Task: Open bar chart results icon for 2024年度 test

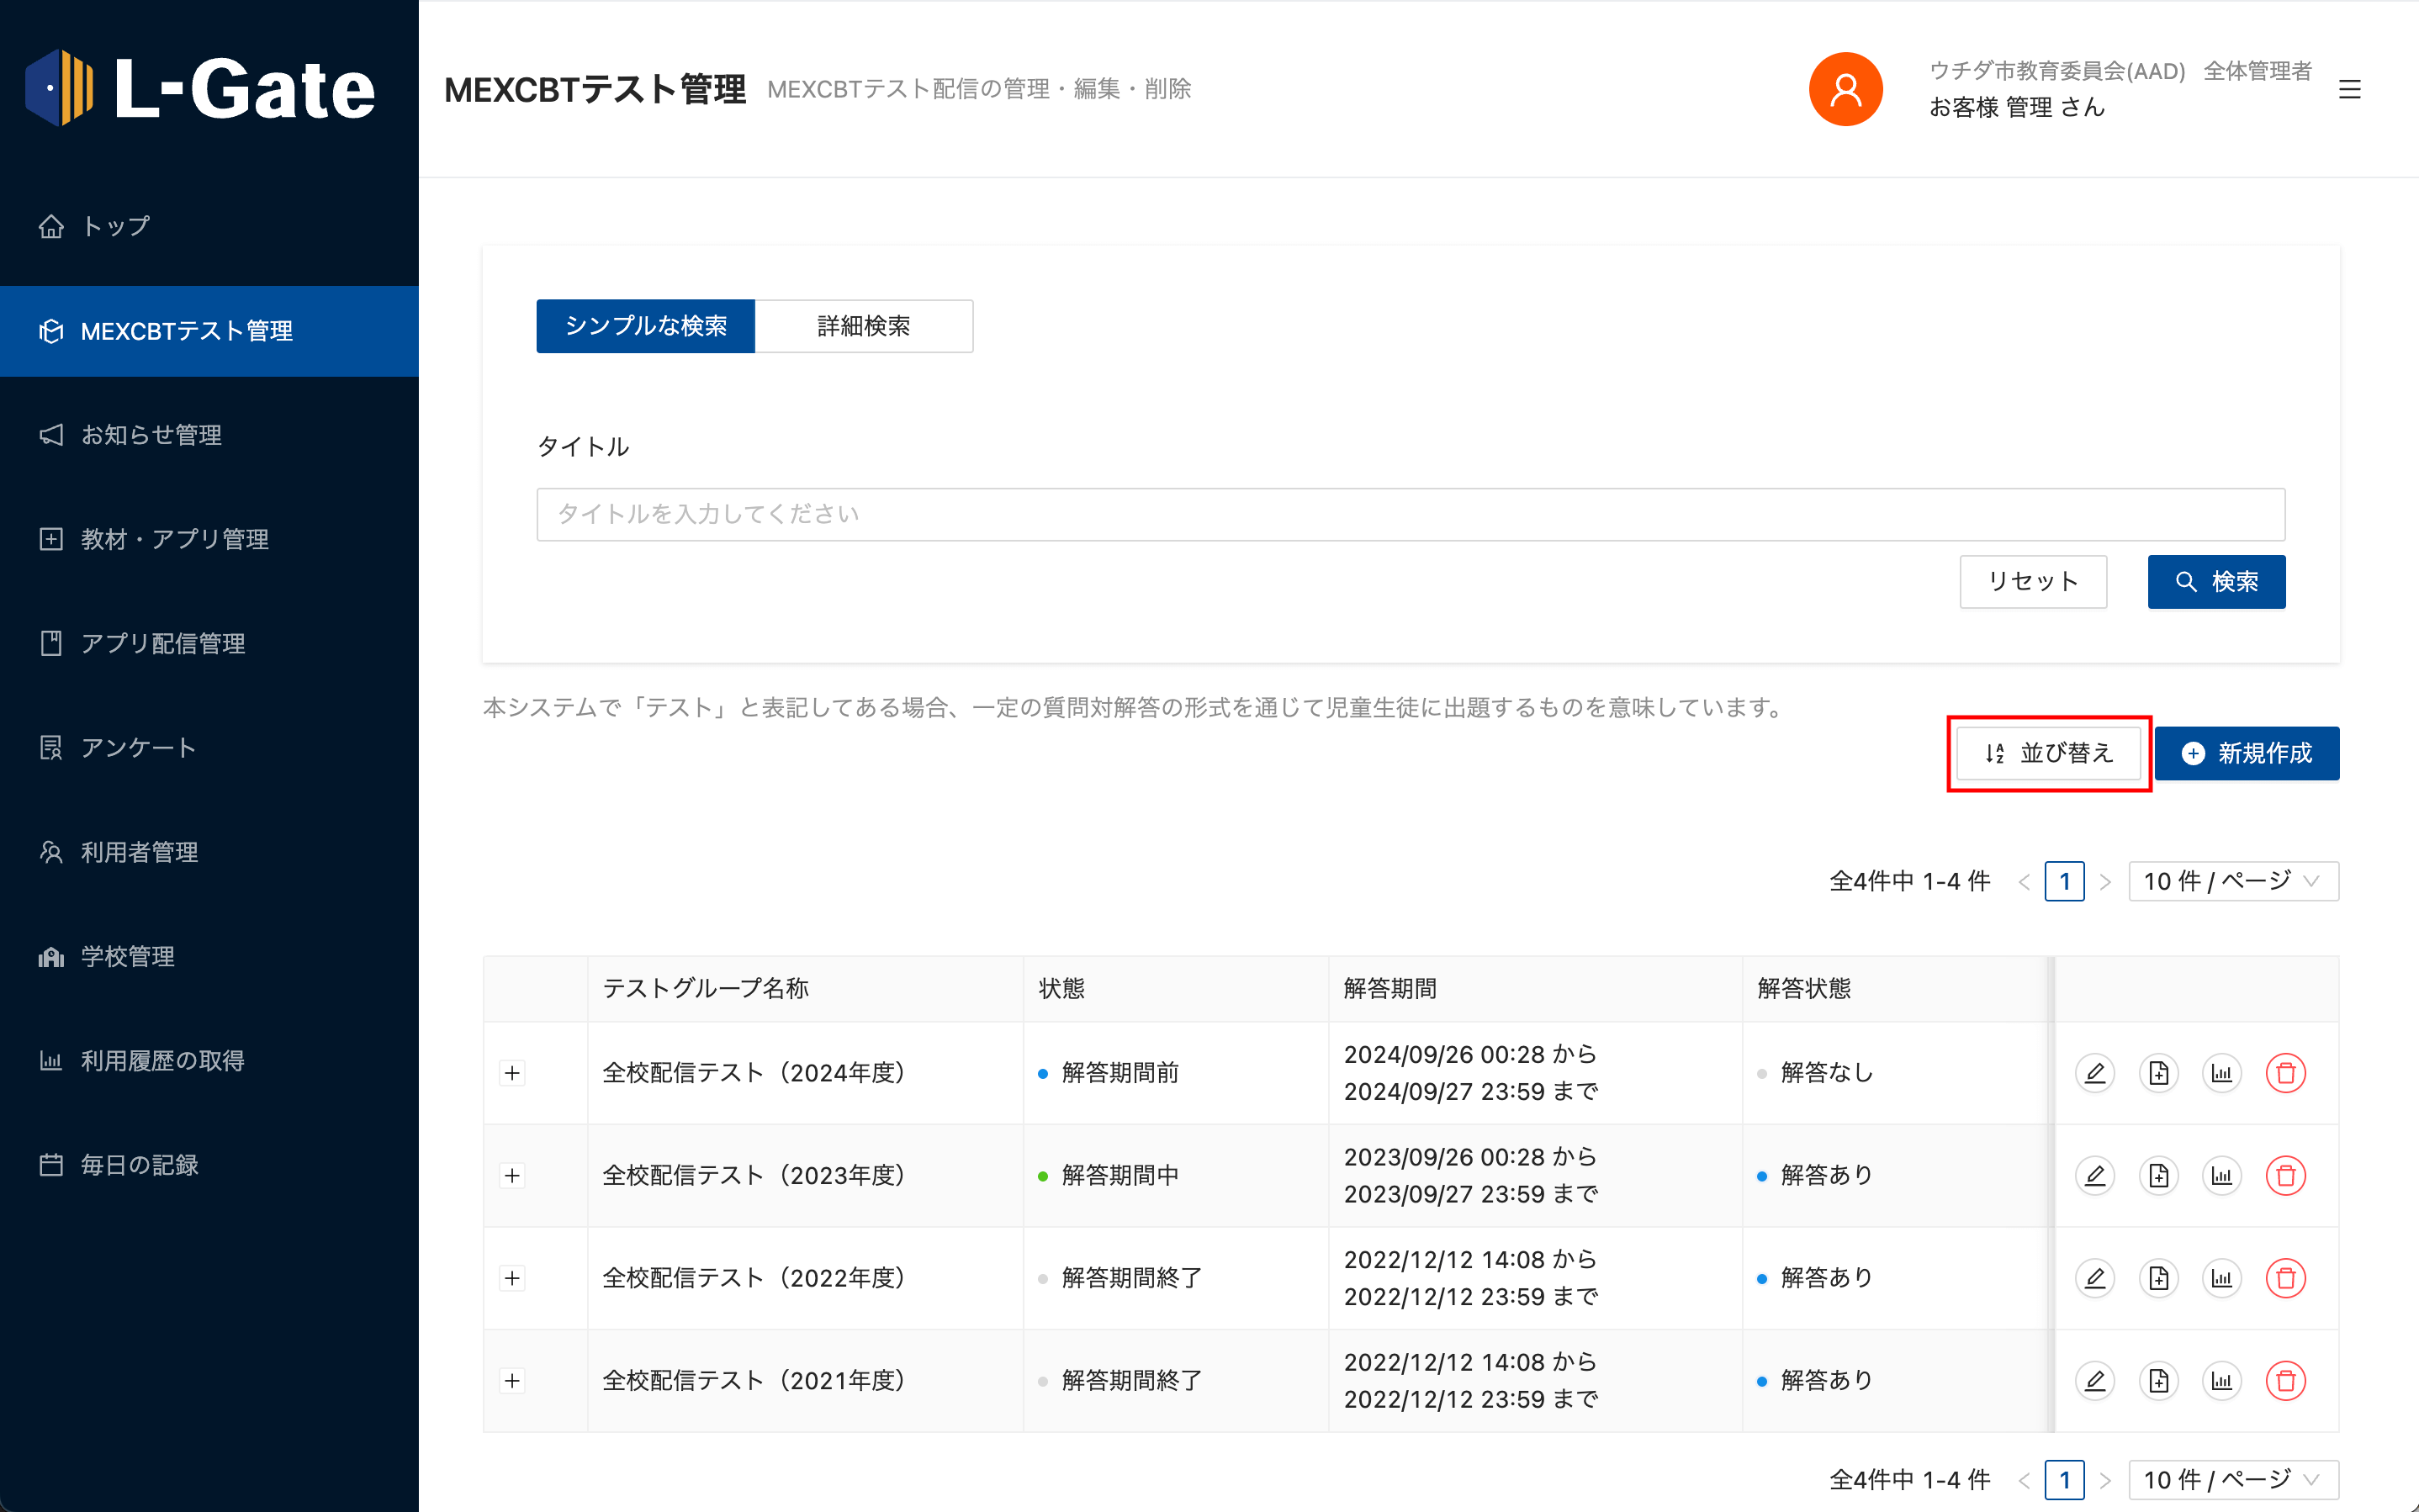Action: click(x=2222, y=1073)
